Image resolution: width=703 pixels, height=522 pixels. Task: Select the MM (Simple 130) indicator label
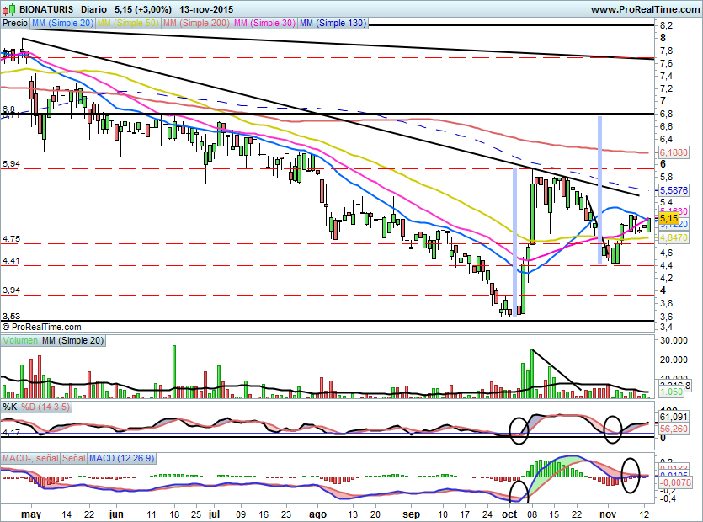pos(333,24)
